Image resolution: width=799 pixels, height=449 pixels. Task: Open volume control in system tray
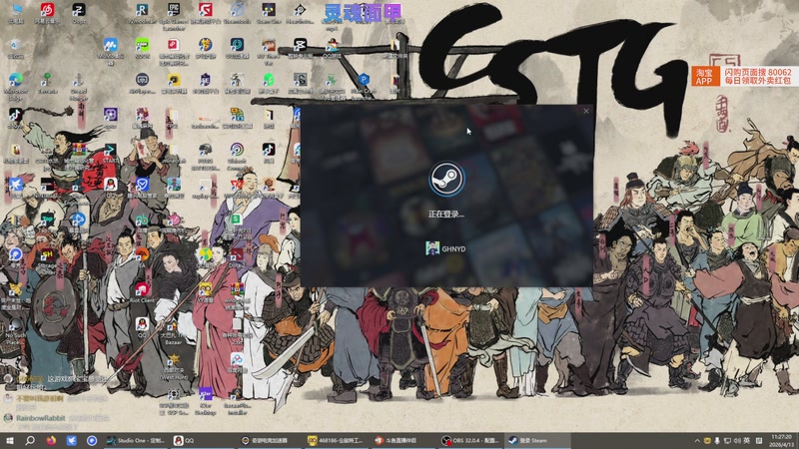coord(737,440)
